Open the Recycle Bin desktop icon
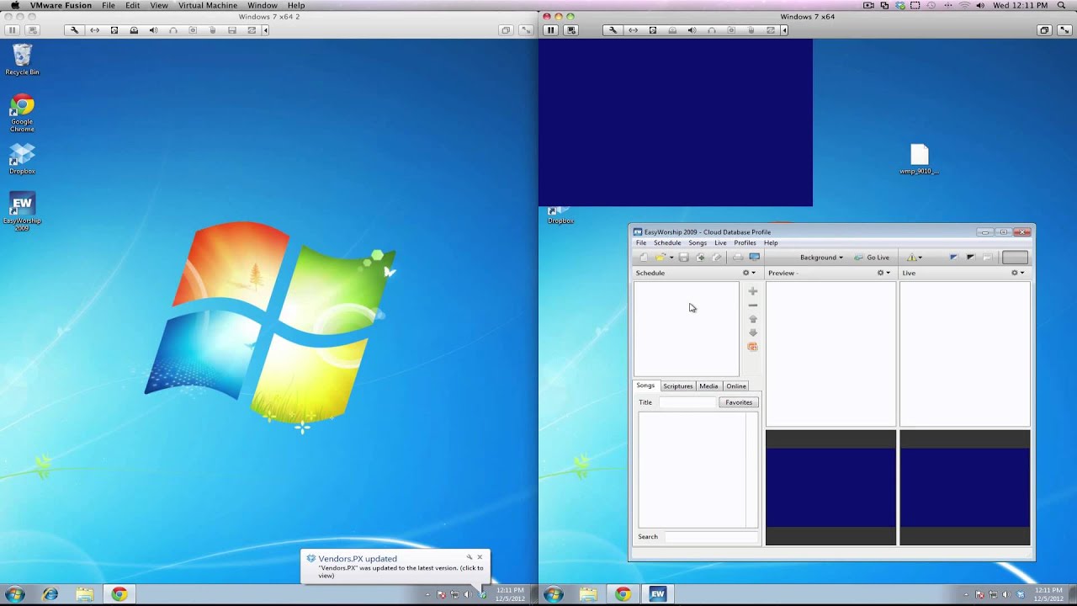This screenshot has width=1077, height=606. click(22, 60)
